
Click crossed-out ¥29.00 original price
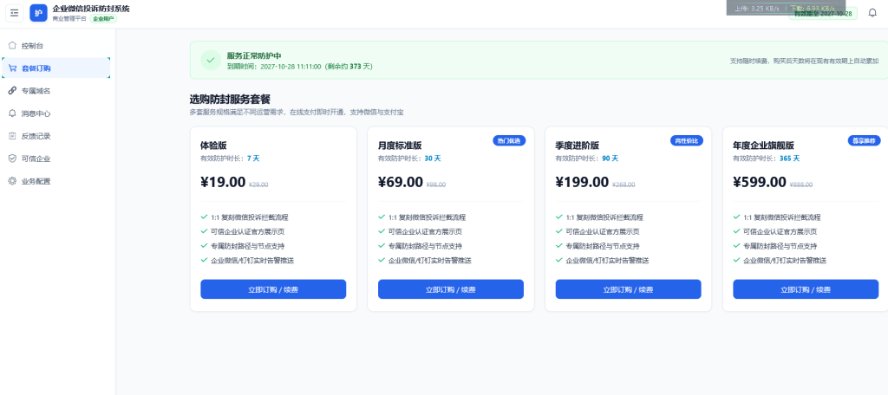pyautogui.click(x=258, y=185)
